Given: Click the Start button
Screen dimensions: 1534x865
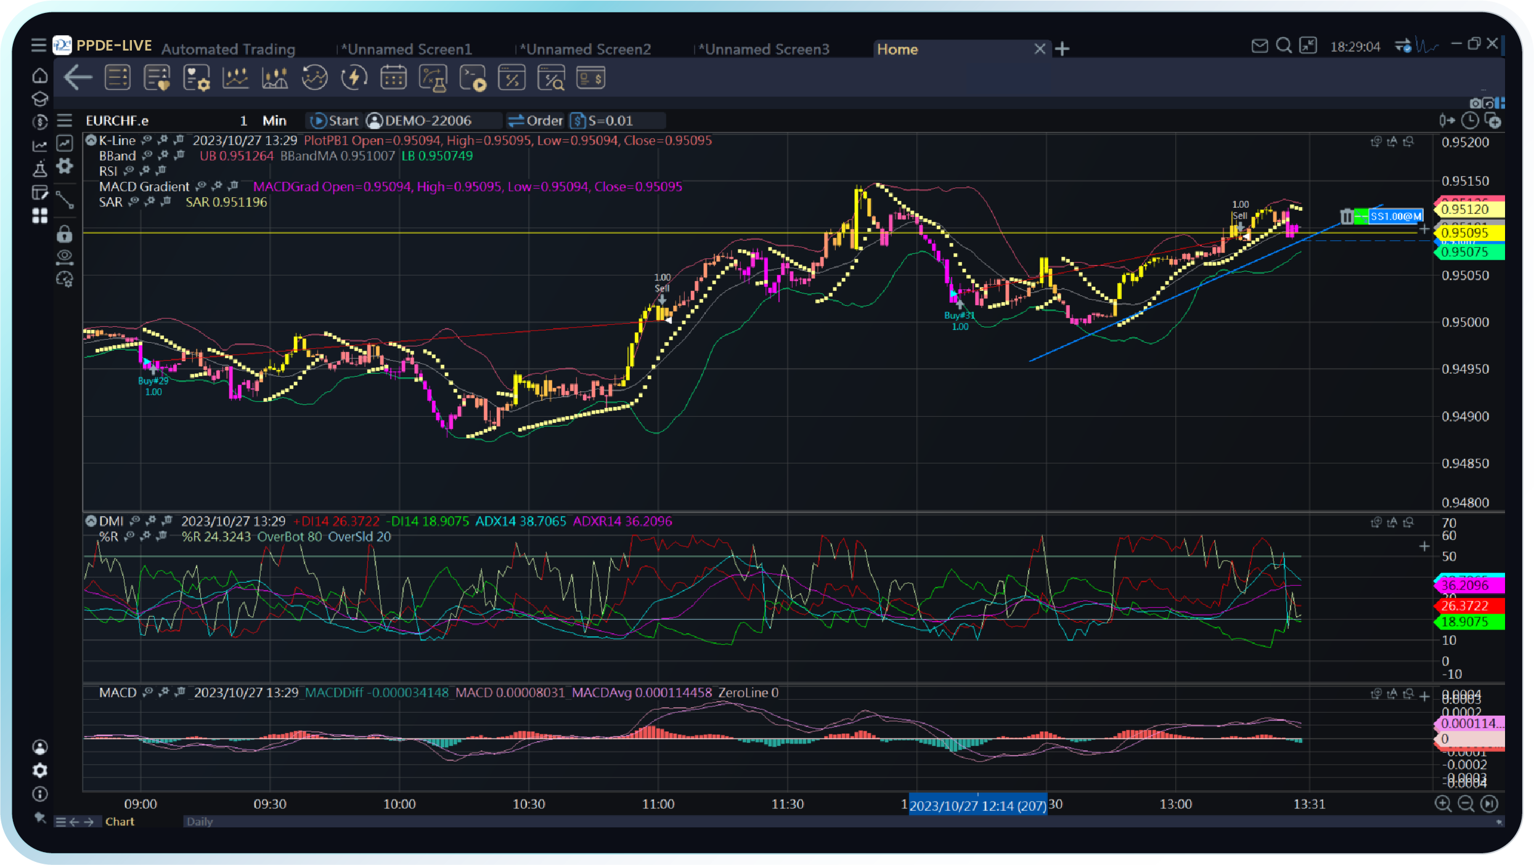Looking at the screenshot, I should (335, 121).
